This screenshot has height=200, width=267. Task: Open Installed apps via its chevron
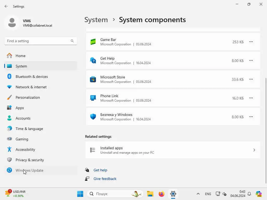pos(254,150)
